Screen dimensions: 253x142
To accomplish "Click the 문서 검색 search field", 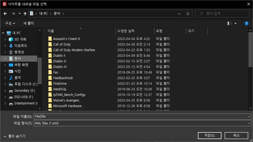I will click(x=223, y=14).
